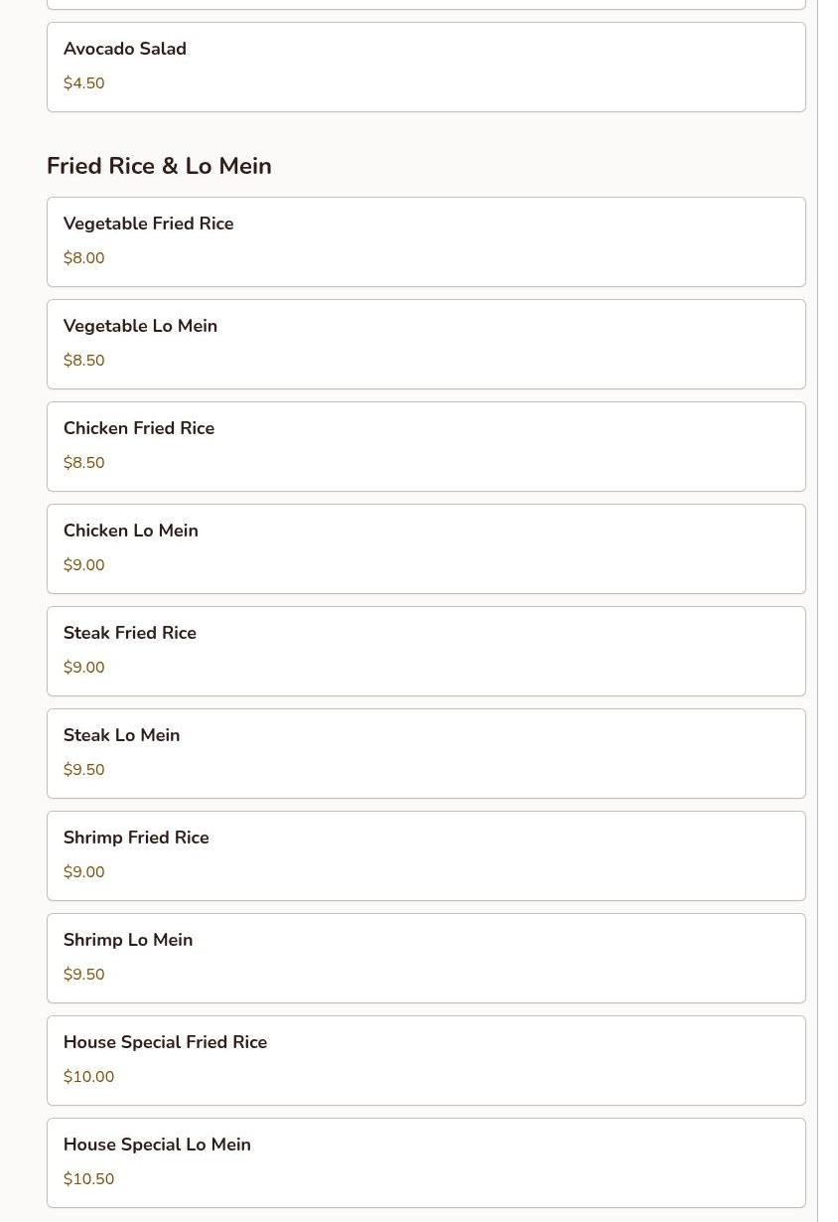Screen dimensions: 838x1222
Task: Choose Shrimp Lo Mein for $9.50
Action: (426, 959)
